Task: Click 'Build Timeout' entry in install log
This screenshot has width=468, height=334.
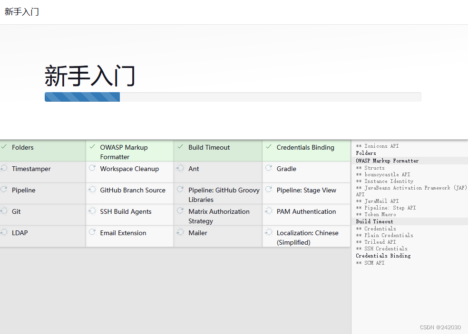Action: (374, 221)
